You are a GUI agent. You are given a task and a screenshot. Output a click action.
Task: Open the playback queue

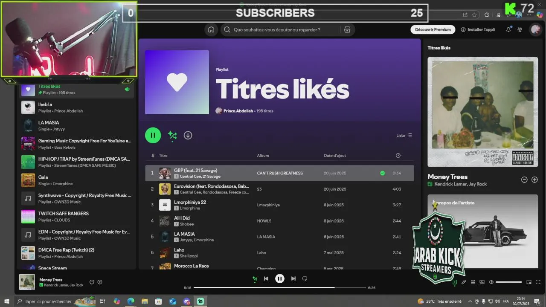pyautogui.click(x=473, y=282)
